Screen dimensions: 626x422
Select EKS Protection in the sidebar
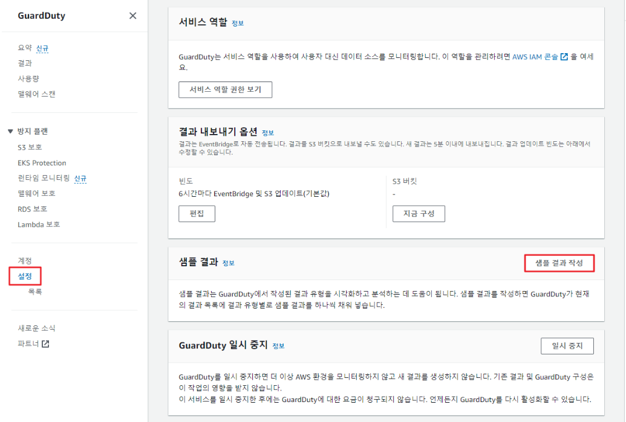[x=42, y=163]
